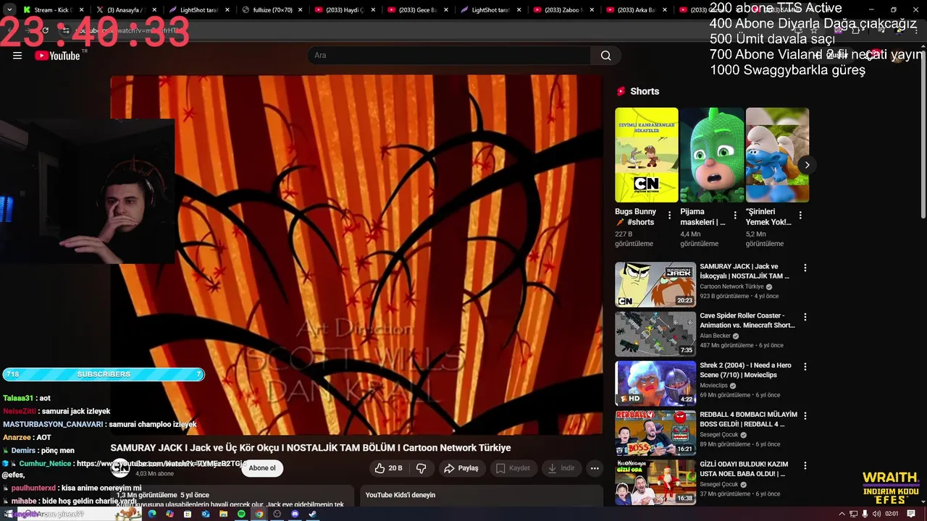This screenshot has width=927, height=521.
Task: Click Cumhur_Netice's YouTube link in chat
Action: click(162, 463)
